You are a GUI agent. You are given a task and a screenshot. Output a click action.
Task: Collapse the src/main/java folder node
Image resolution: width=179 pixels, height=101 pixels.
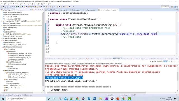point(3,49)
